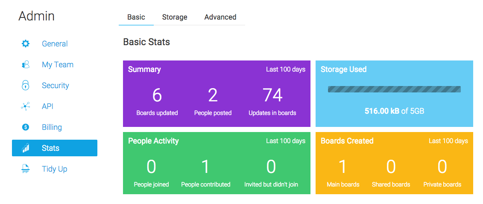Open the Advanced tab
Image resolution: width=483 pixels, height=204 pixels.
[220, 17]
